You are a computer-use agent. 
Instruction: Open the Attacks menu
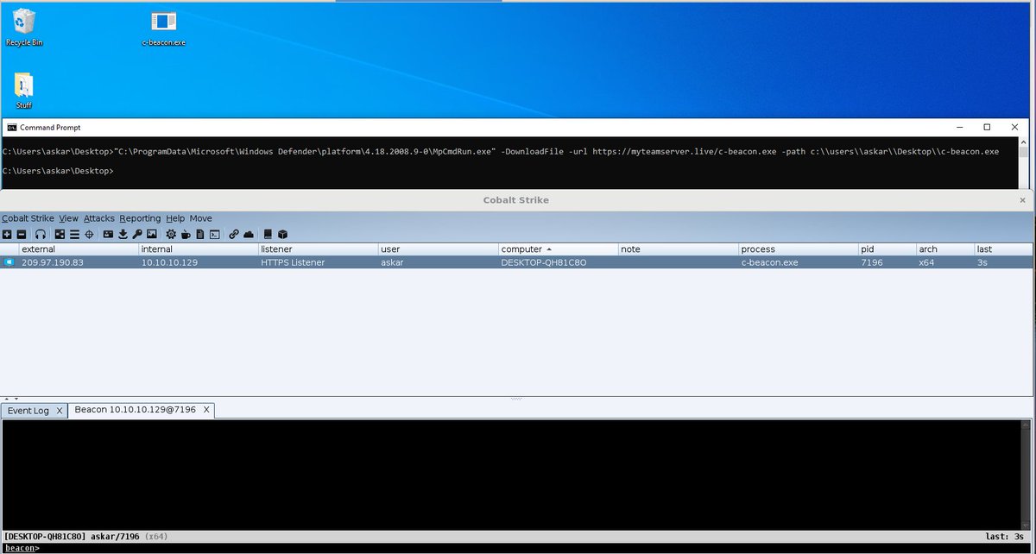(99, 218)
